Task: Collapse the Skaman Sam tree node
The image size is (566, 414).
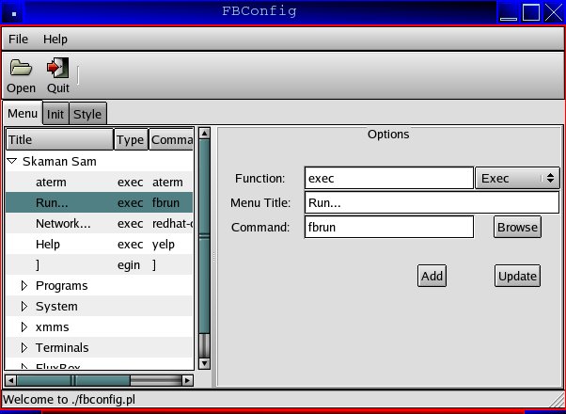Action: point(12,161)
